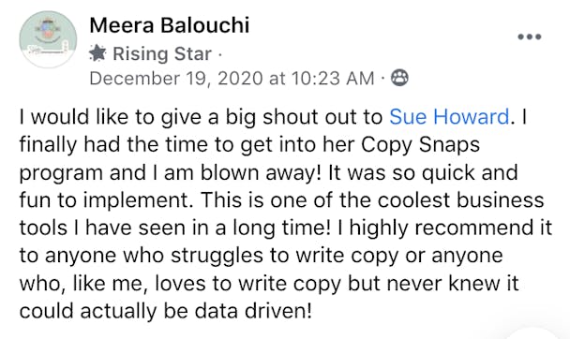Click the group audience privacy icon

(x=399, y=78)
